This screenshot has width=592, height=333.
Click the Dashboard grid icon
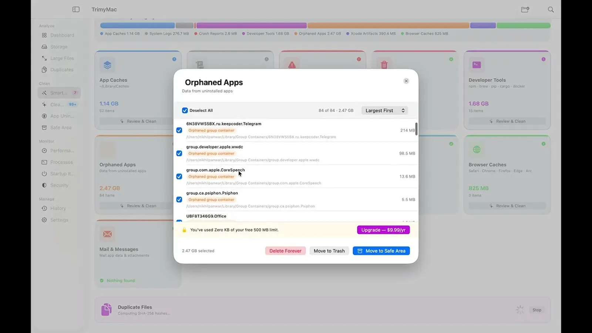pyautogui.click(x=44, y=35)
